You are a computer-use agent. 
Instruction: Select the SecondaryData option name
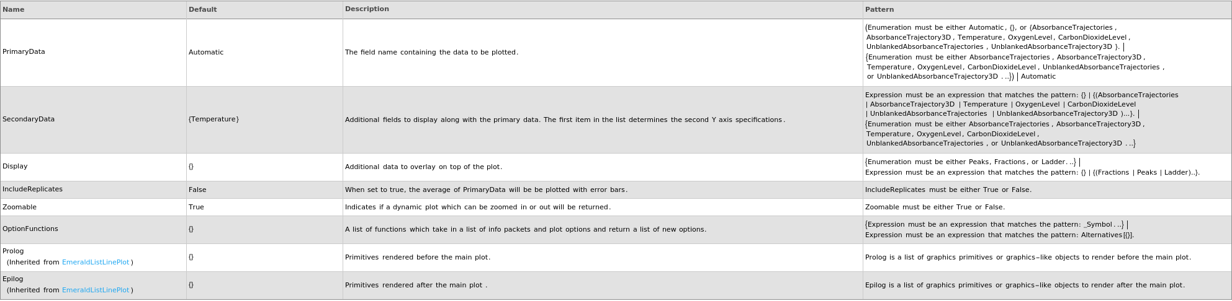pos(29,120)
